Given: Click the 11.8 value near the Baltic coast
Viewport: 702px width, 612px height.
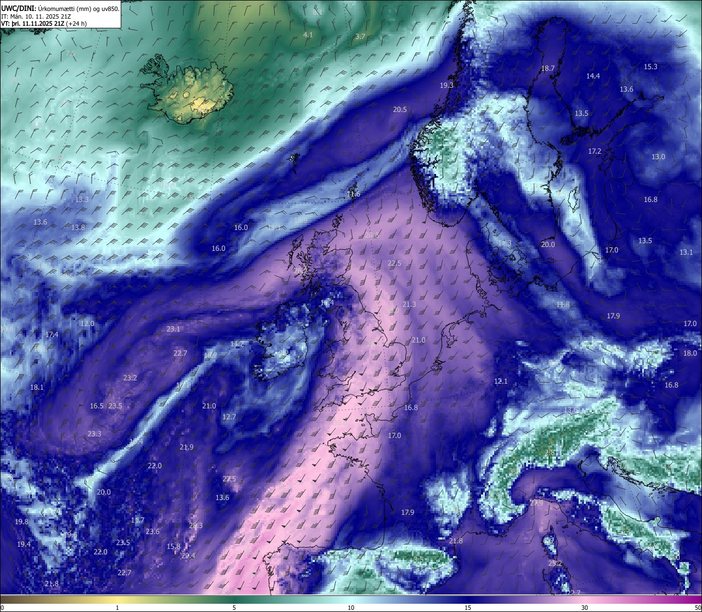Looking at the screenshot, I should coord(563,305).
